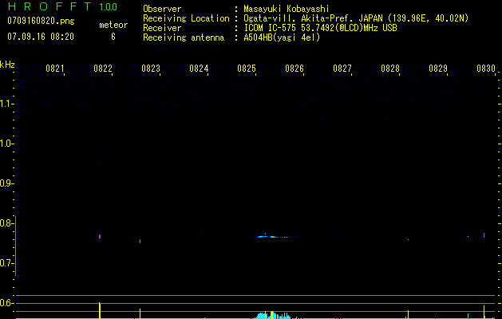Click the meteor count value 6
The height and width of the screenshot is (319, 502).
pos(113,37)
